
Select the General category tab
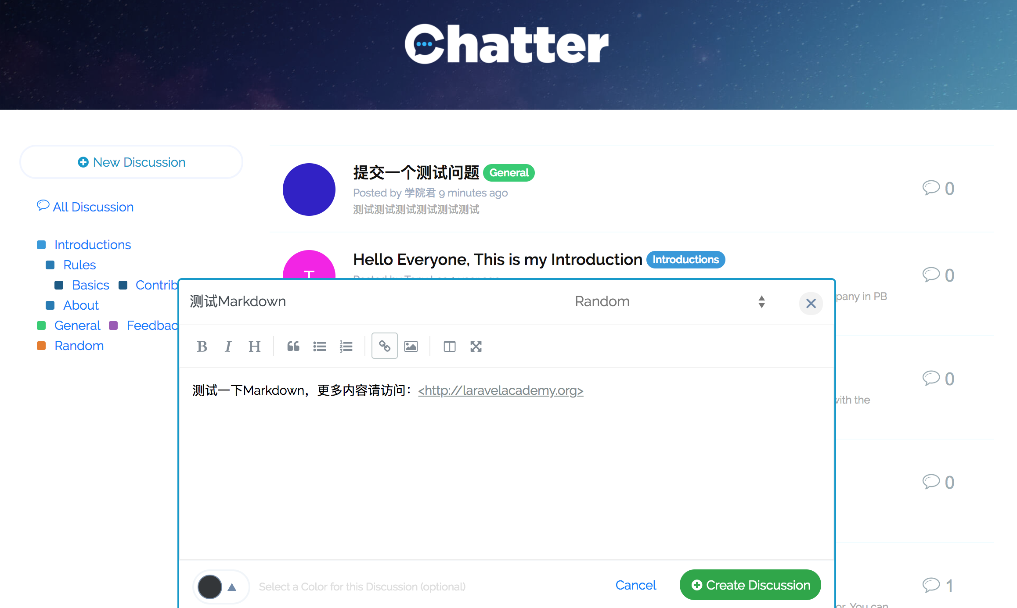[x=78, y=325]
